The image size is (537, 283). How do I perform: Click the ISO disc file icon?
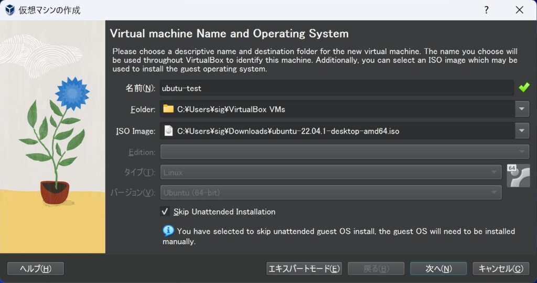point(168,131)
